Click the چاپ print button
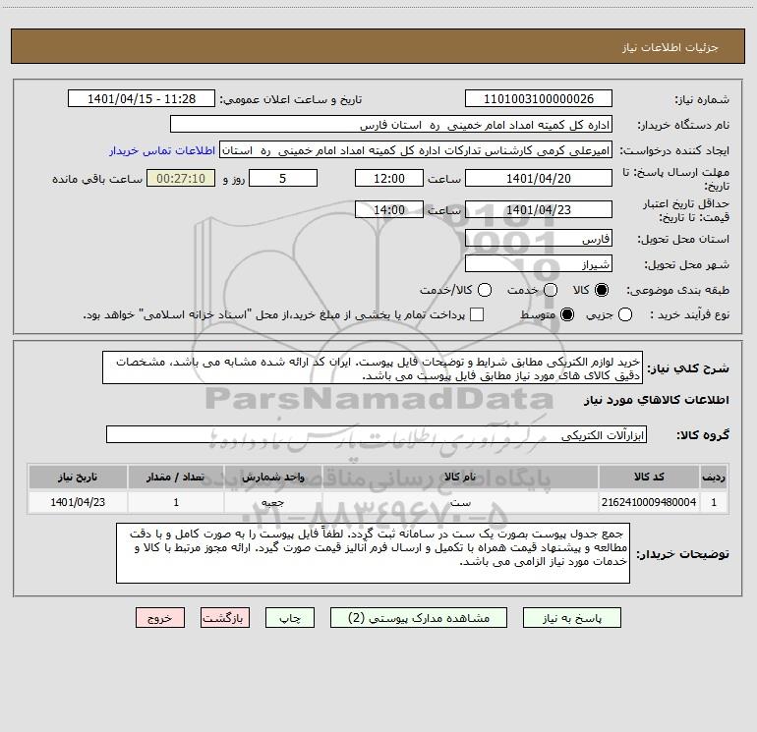757x732 pixels. point(290,618)
